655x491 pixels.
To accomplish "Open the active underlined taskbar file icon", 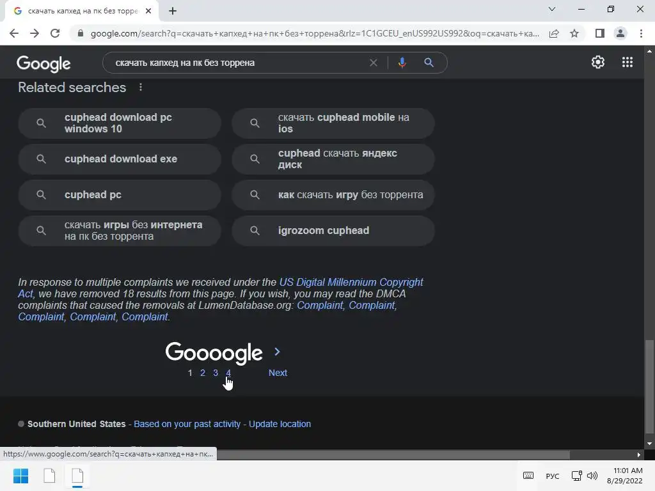I will 77,476.
